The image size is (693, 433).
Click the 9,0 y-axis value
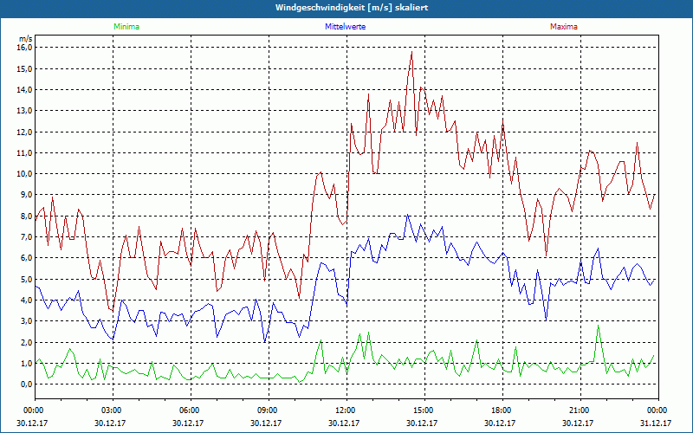tap(27, 195)
